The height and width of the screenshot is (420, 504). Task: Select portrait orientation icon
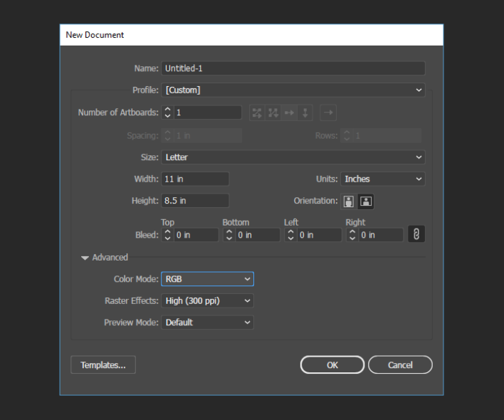click(349, 201)
